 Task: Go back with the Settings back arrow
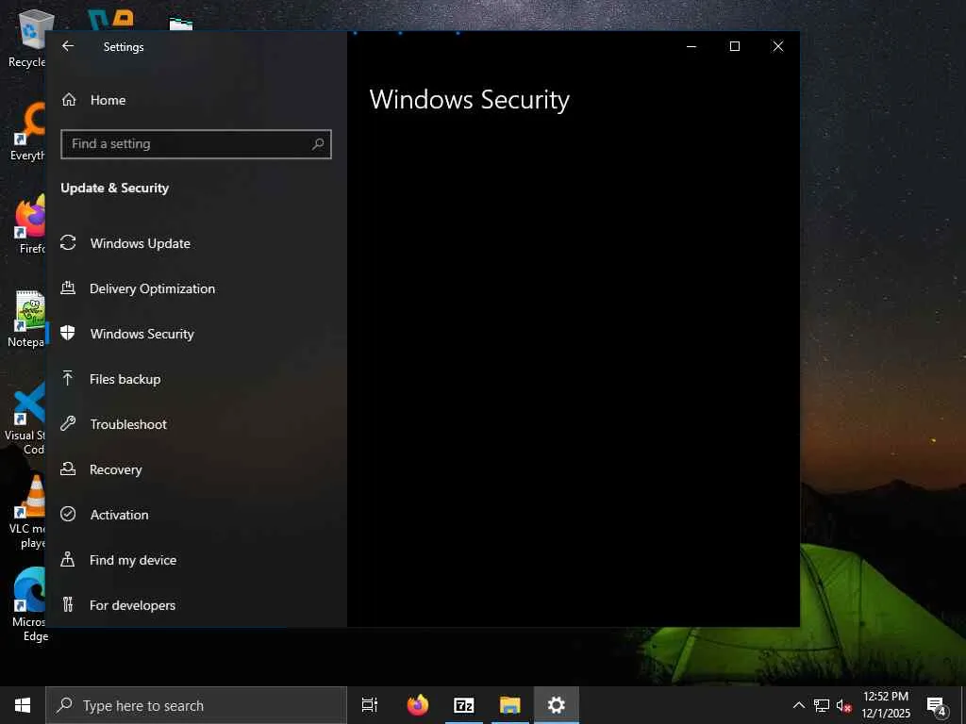click(68, 46)
